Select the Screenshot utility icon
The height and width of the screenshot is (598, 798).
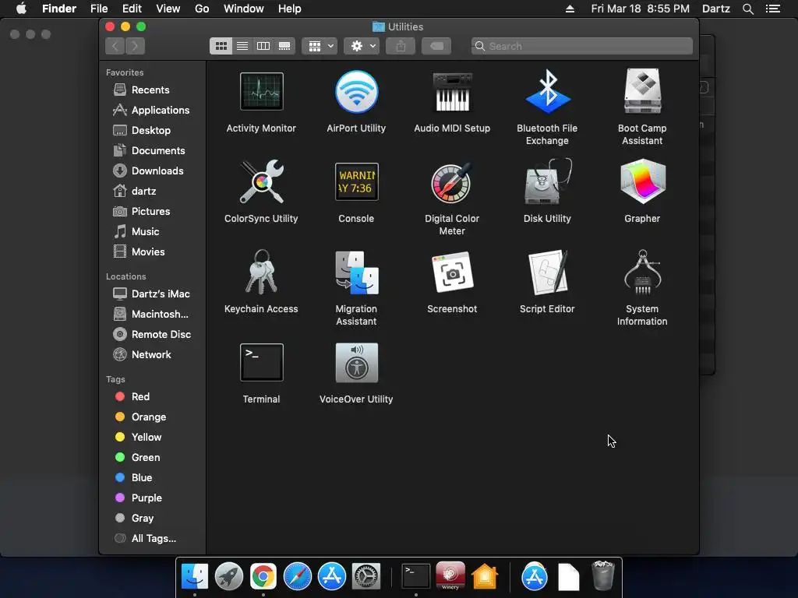tap(452, 272)
